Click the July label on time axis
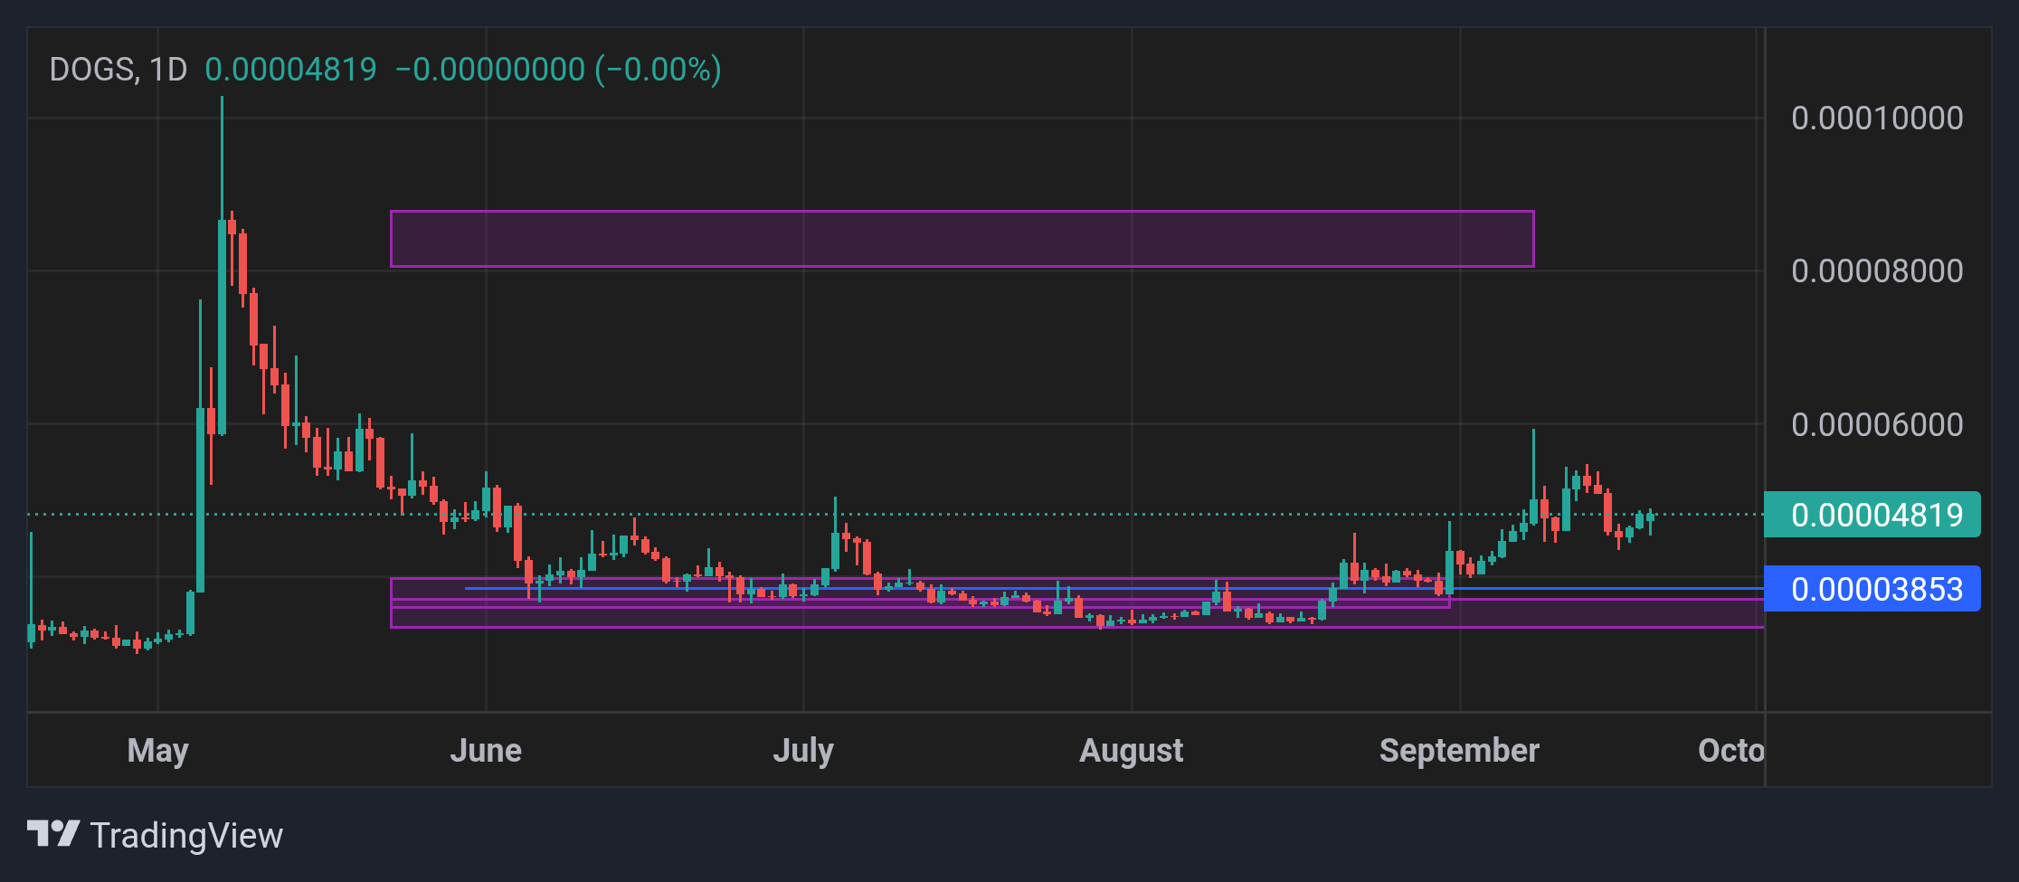This screenshot has height=882, width=2019. tap(803, 750)
